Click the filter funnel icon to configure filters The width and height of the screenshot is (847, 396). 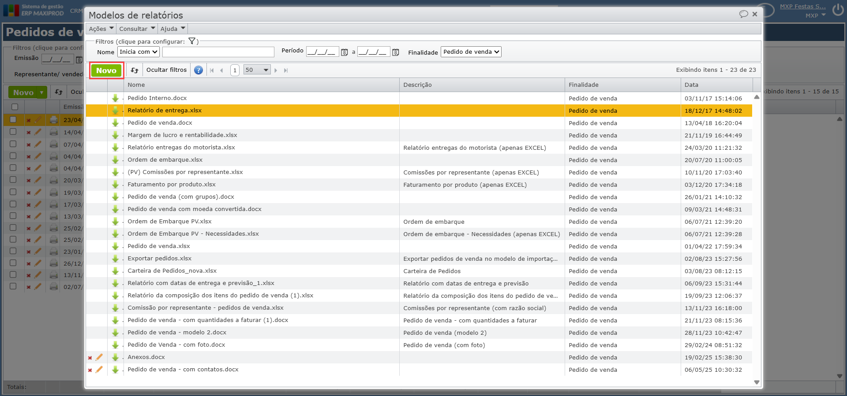click(192, 41)
